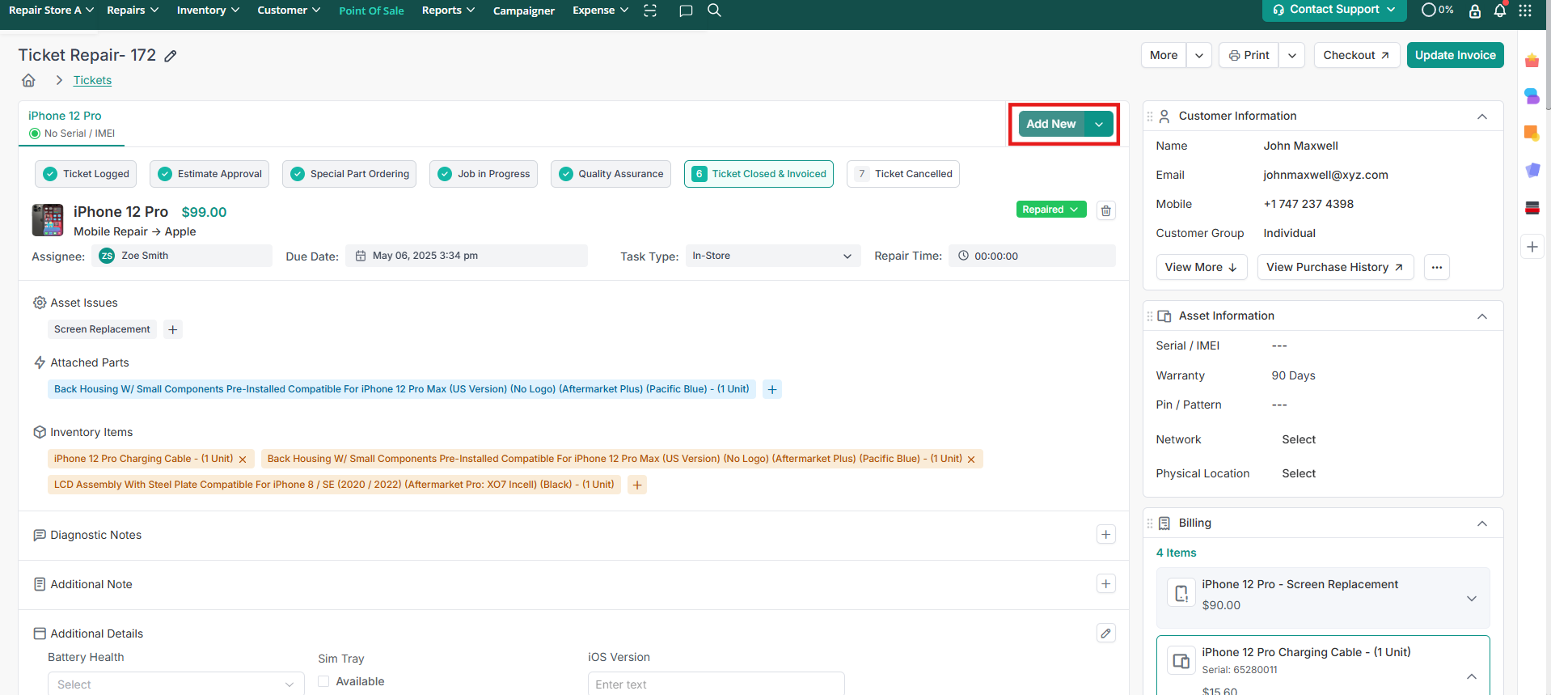Screen dimensions: 1551x695
Task: Edit Additional Details with pencil icon
Action: coord(1106,634)
